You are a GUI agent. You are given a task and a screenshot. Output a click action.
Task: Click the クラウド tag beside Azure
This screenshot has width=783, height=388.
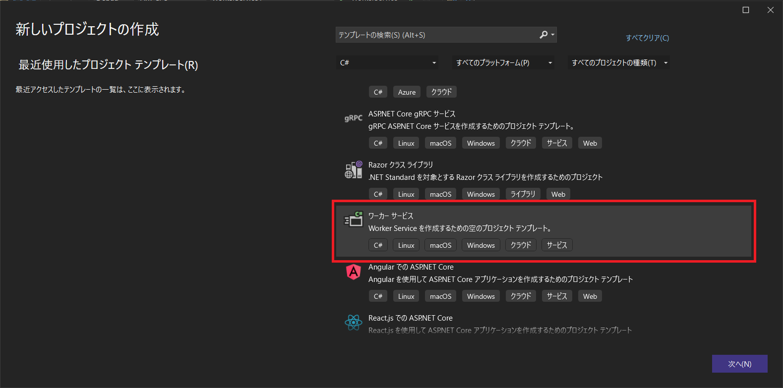tap(441, 92)
